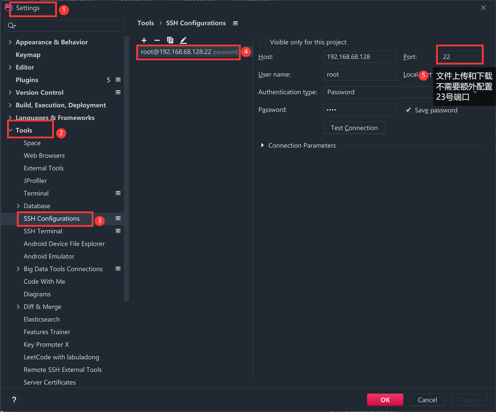Click the add SSH configuration plus icon

click(x=144, y=40)
